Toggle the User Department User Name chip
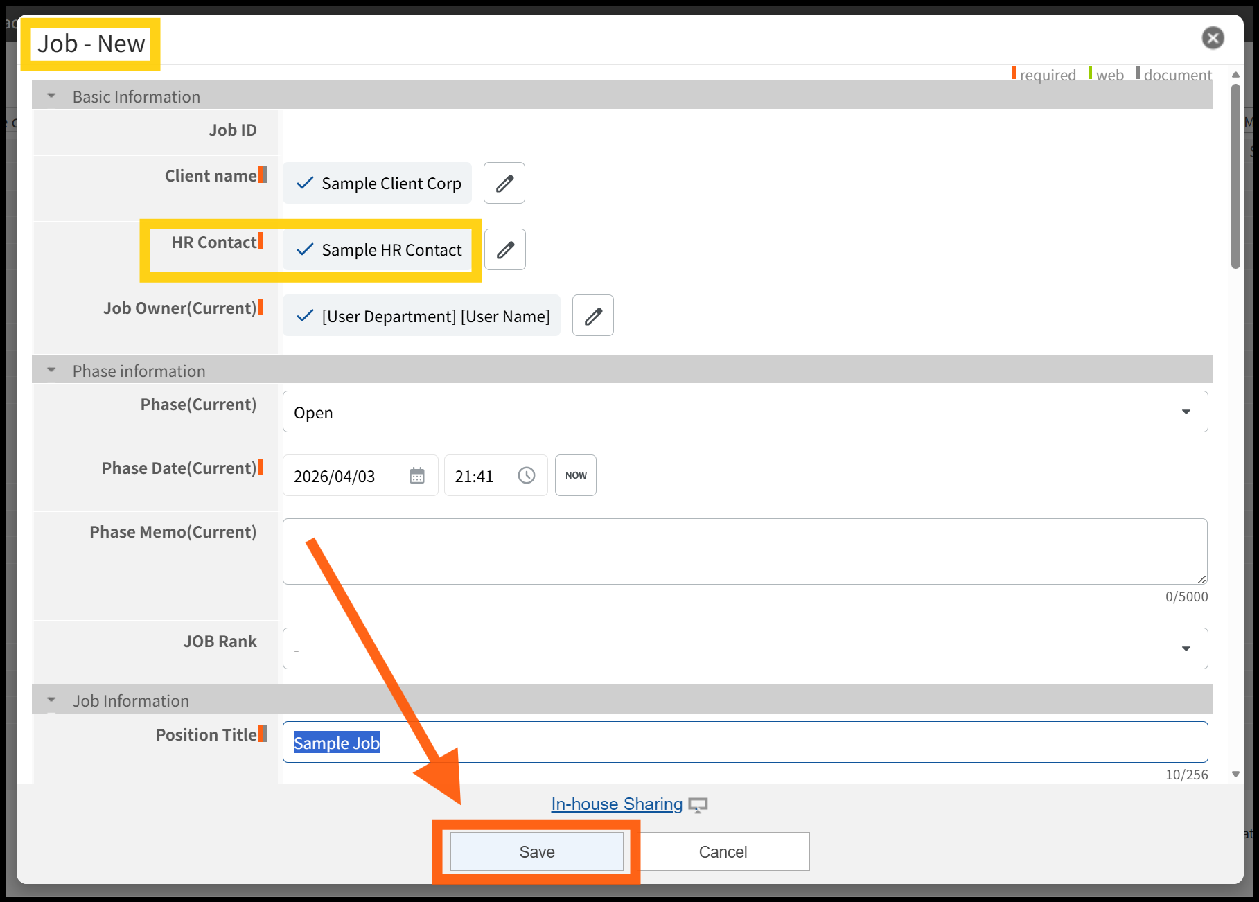 [x=422, y=316]
